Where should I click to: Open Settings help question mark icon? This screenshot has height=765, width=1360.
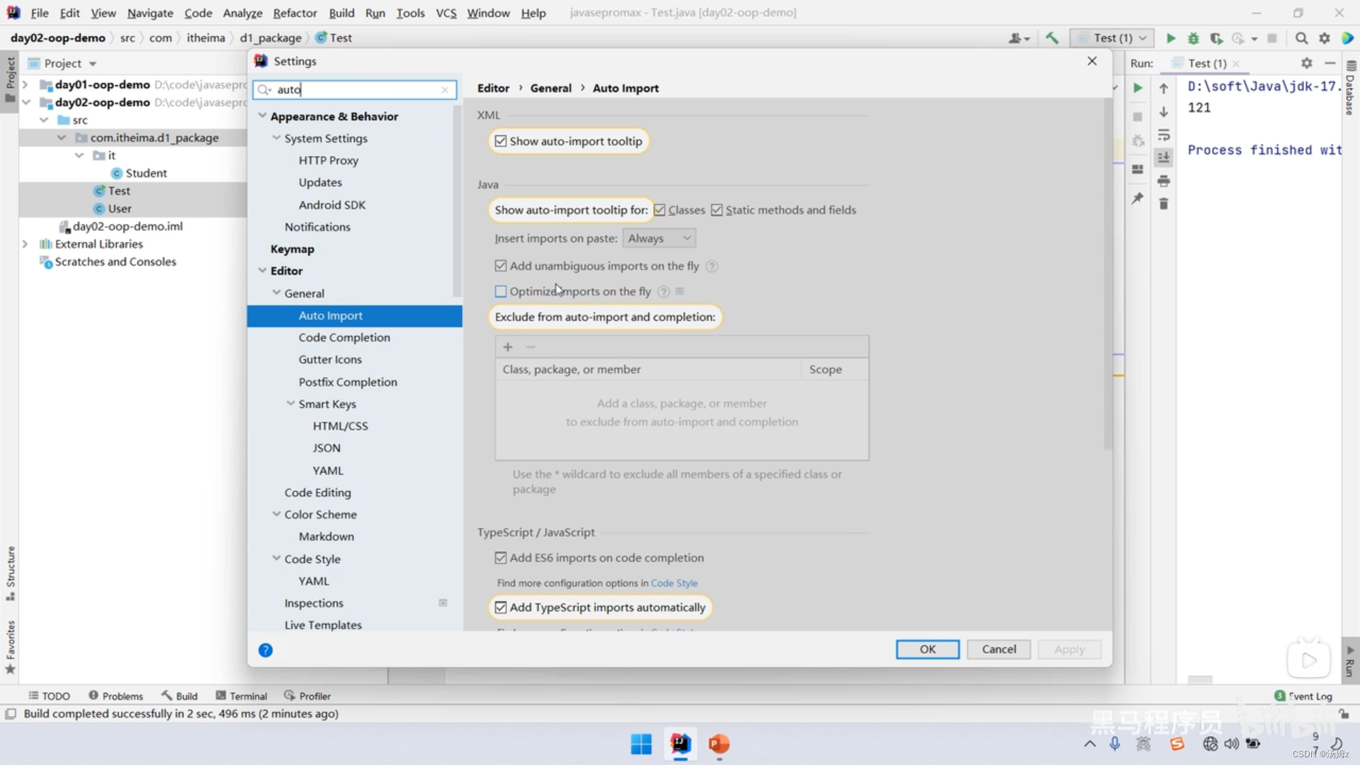point(266,650)
